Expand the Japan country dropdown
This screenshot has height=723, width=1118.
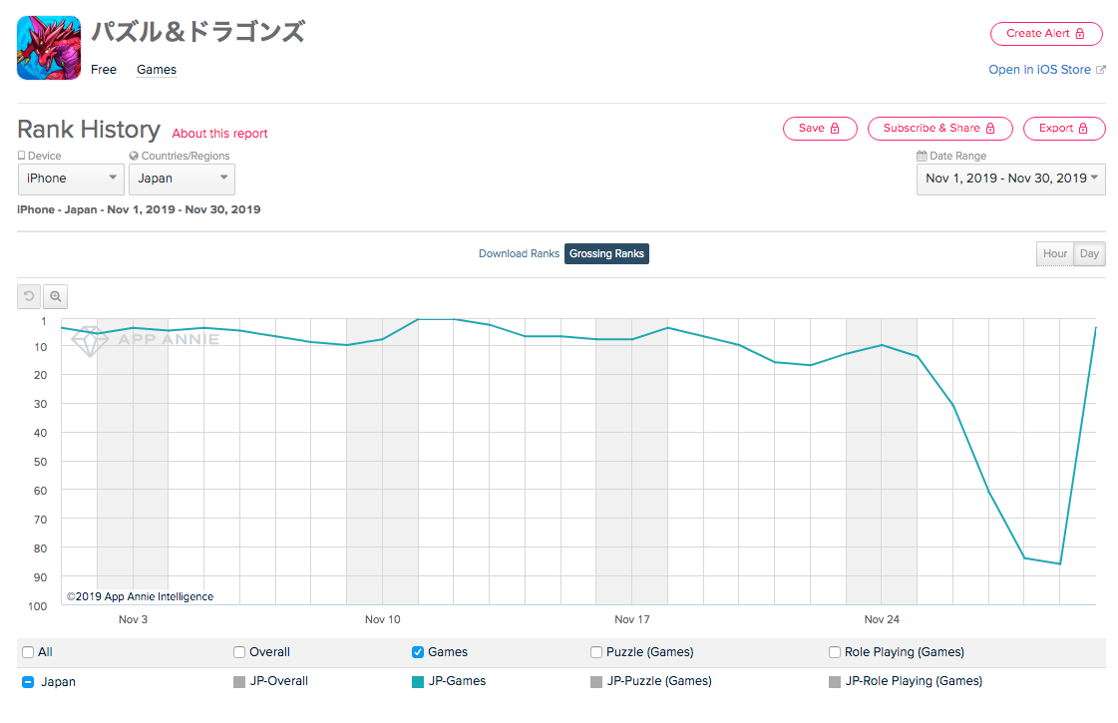pyautogui.click(x=182, y=179)
